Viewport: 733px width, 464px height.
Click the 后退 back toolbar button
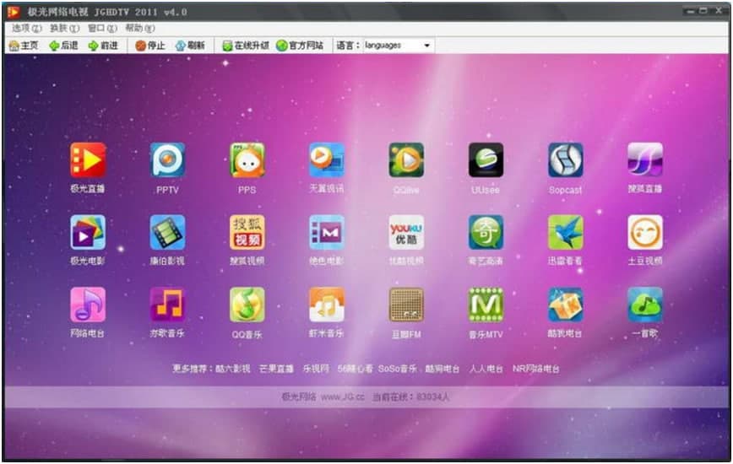click(x=63, y=46)
